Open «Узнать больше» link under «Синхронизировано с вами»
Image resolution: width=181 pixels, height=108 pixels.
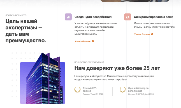click(142, 34)
